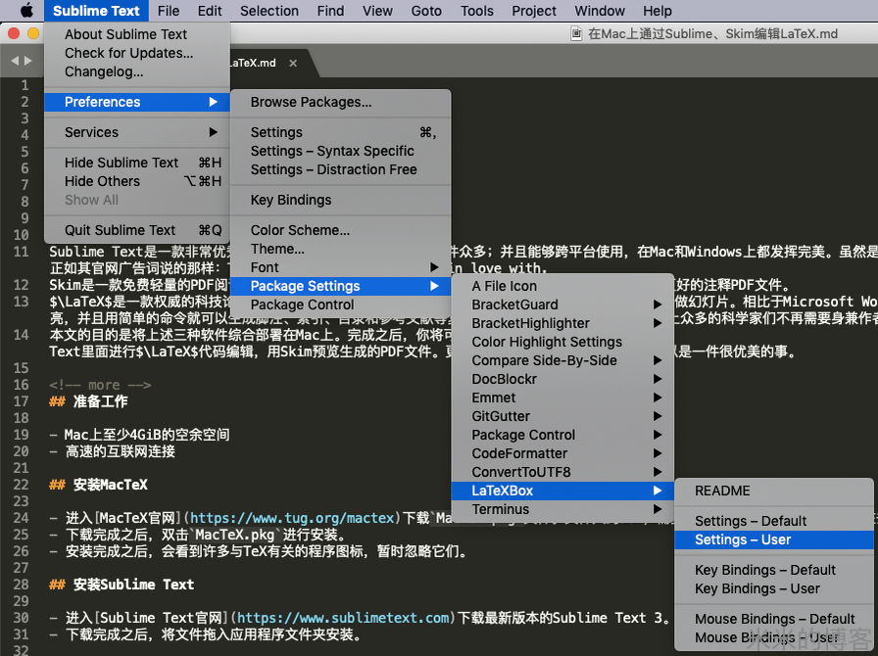Image resolution: width=878 pixels, height=656 pixels.
Task: Choose Color Scheme… menu item
Action: (300, 230)
